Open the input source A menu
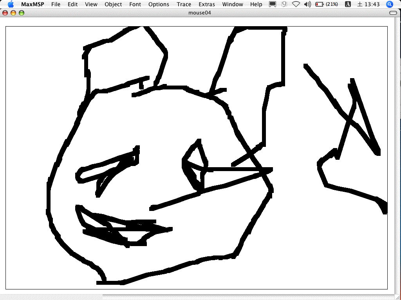The width and height of the screenshot is (401, 300). [348, 4]
